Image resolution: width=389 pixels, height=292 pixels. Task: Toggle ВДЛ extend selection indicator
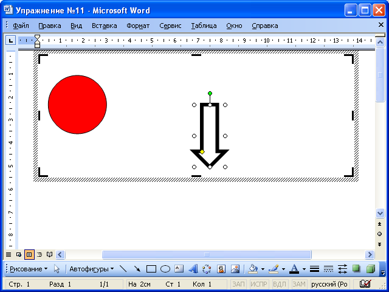(280, 284)
